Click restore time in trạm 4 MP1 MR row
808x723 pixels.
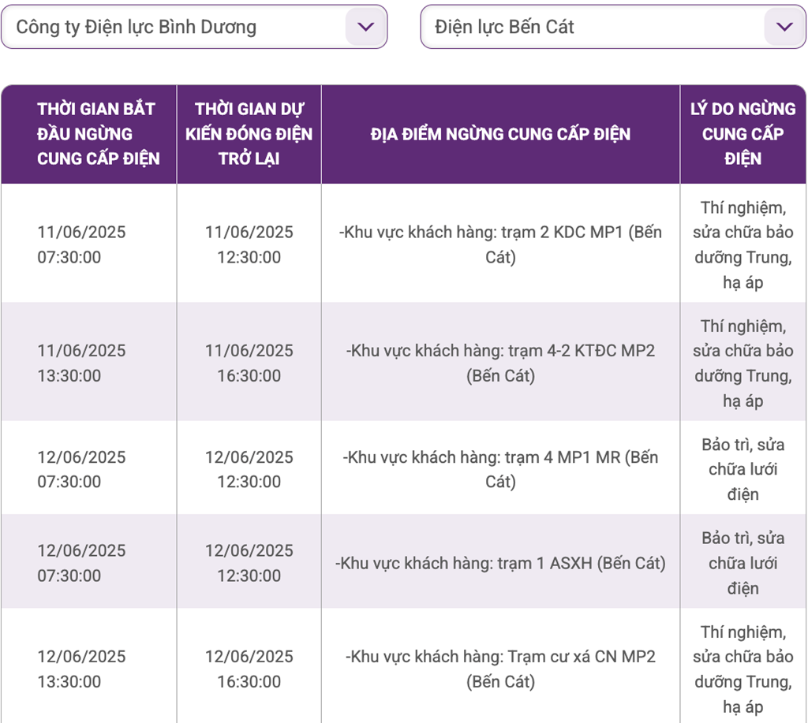pos(249,469)
